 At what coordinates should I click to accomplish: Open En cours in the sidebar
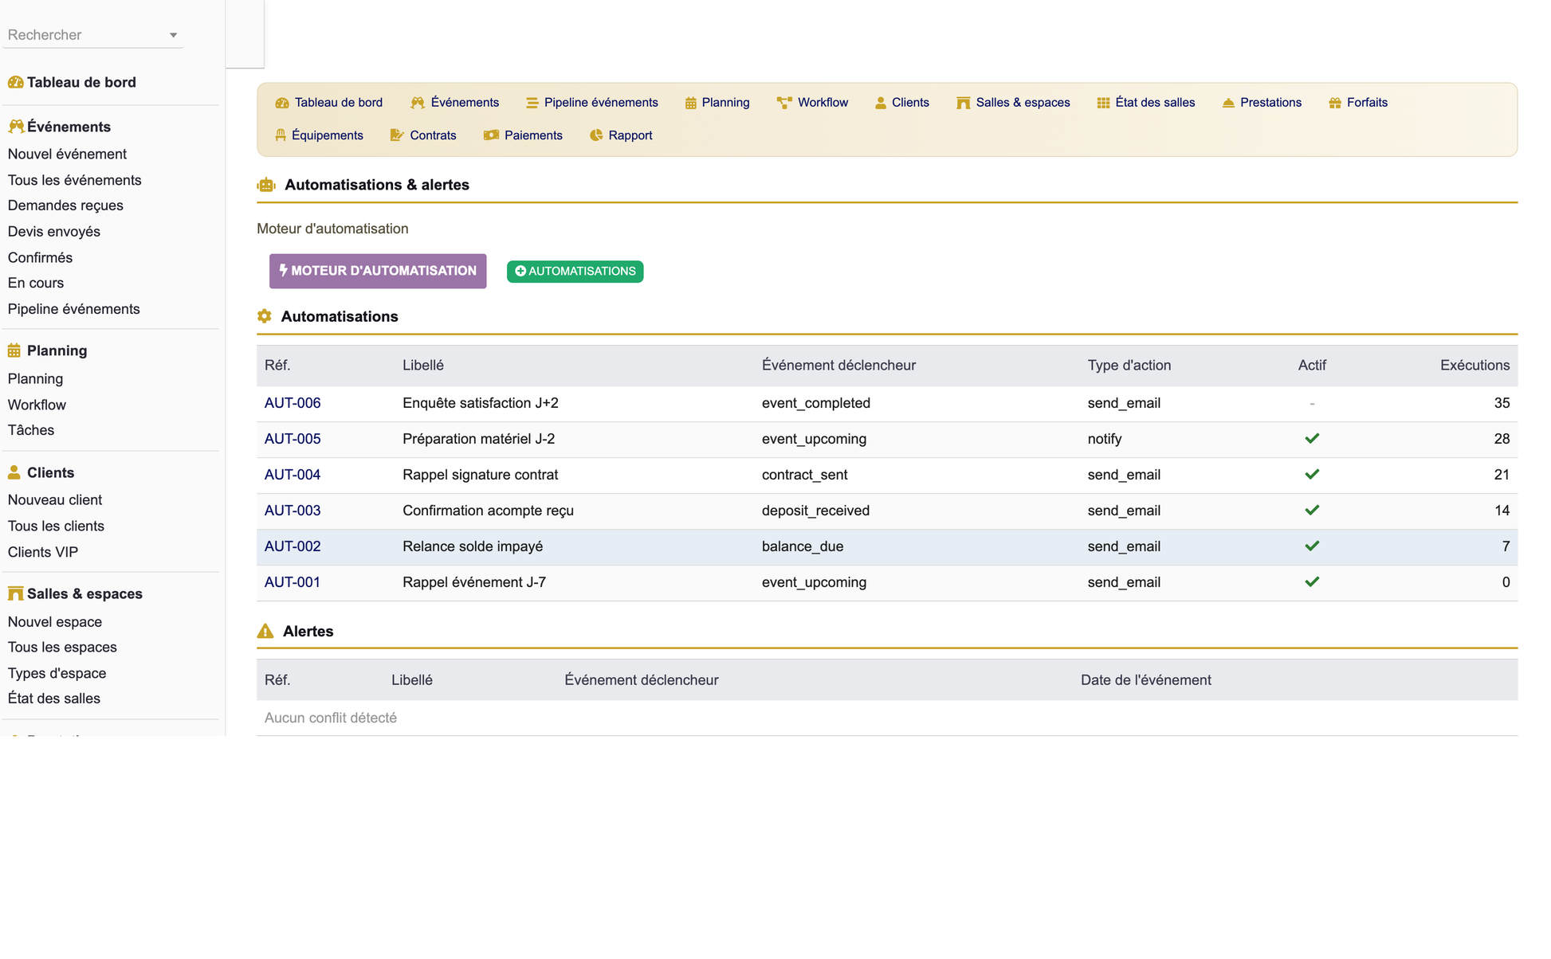point(36,283)
